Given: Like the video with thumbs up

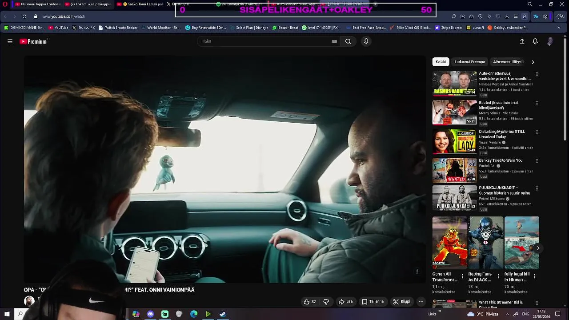Looking at the screenshot, I should (309, 302).
